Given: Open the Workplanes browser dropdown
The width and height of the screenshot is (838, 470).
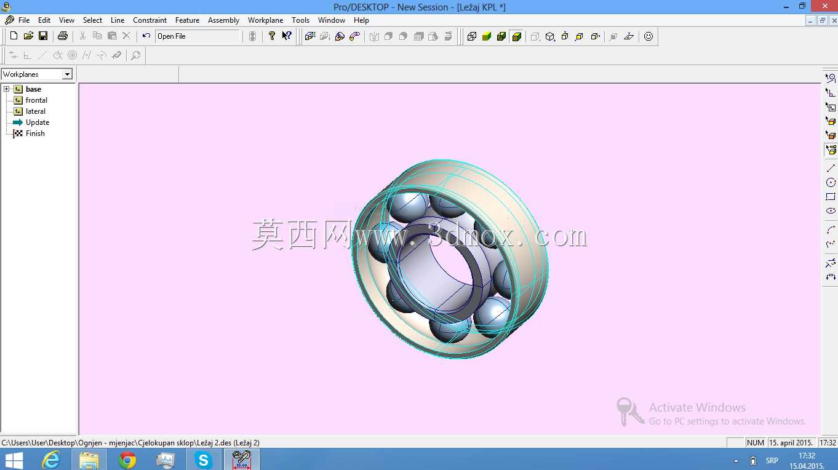Looking at the screenshot, I should [67, 74].
